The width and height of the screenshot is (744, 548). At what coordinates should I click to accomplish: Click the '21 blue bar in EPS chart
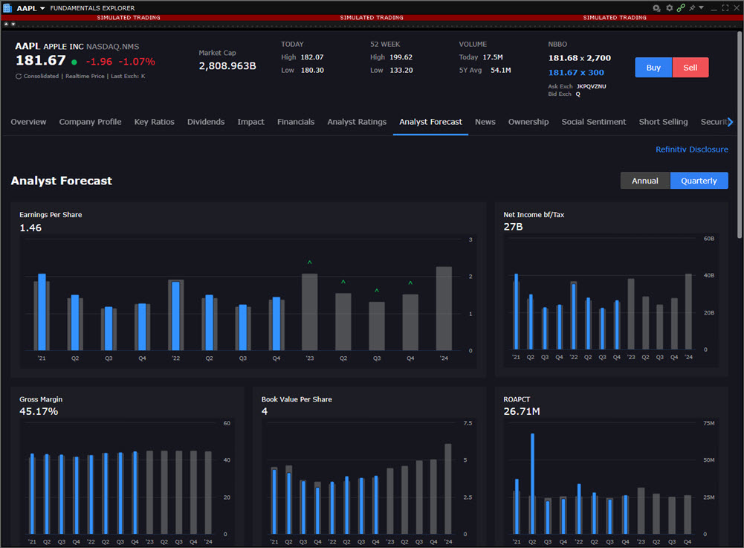click(x=42, y=312)
